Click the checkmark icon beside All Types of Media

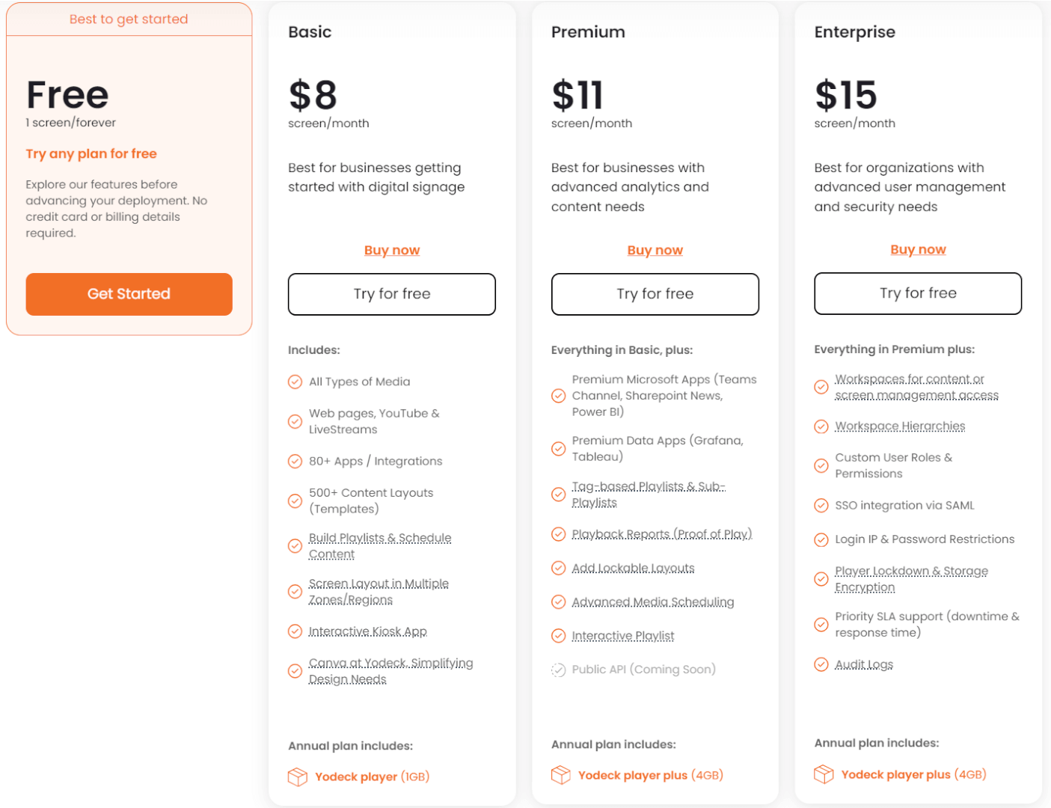[295, 382]
